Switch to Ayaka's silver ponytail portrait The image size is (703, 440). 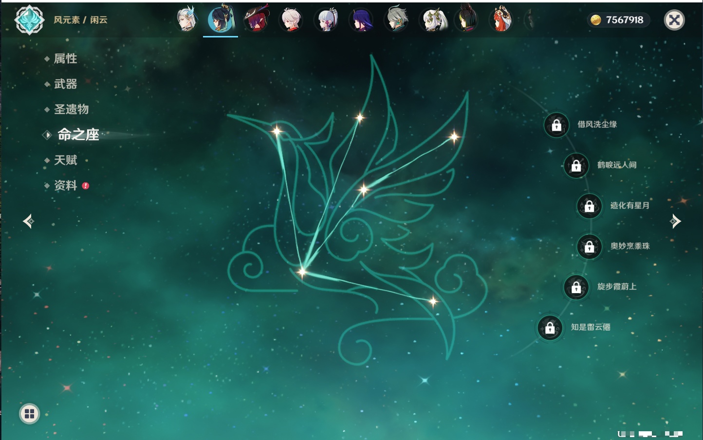pos(326,19)
